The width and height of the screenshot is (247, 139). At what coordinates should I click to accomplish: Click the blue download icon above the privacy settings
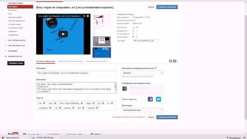(x=171, y=61)
